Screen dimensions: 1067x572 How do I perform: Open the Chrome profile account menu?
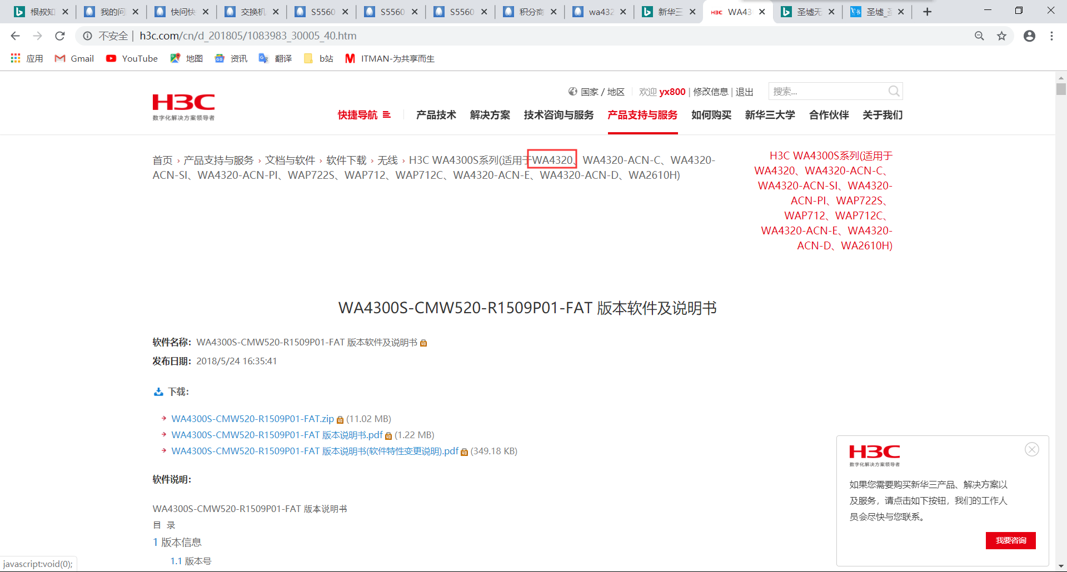click(1029, 36)
